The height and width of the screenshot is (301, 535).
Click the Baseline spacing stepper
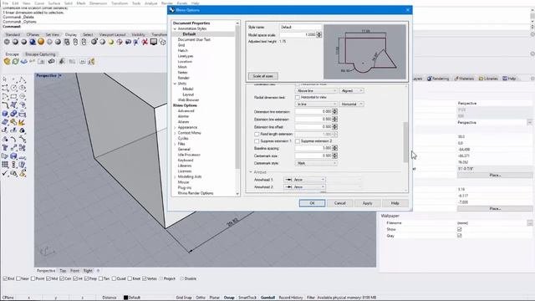pyautogui.click(x=334, y=149)
